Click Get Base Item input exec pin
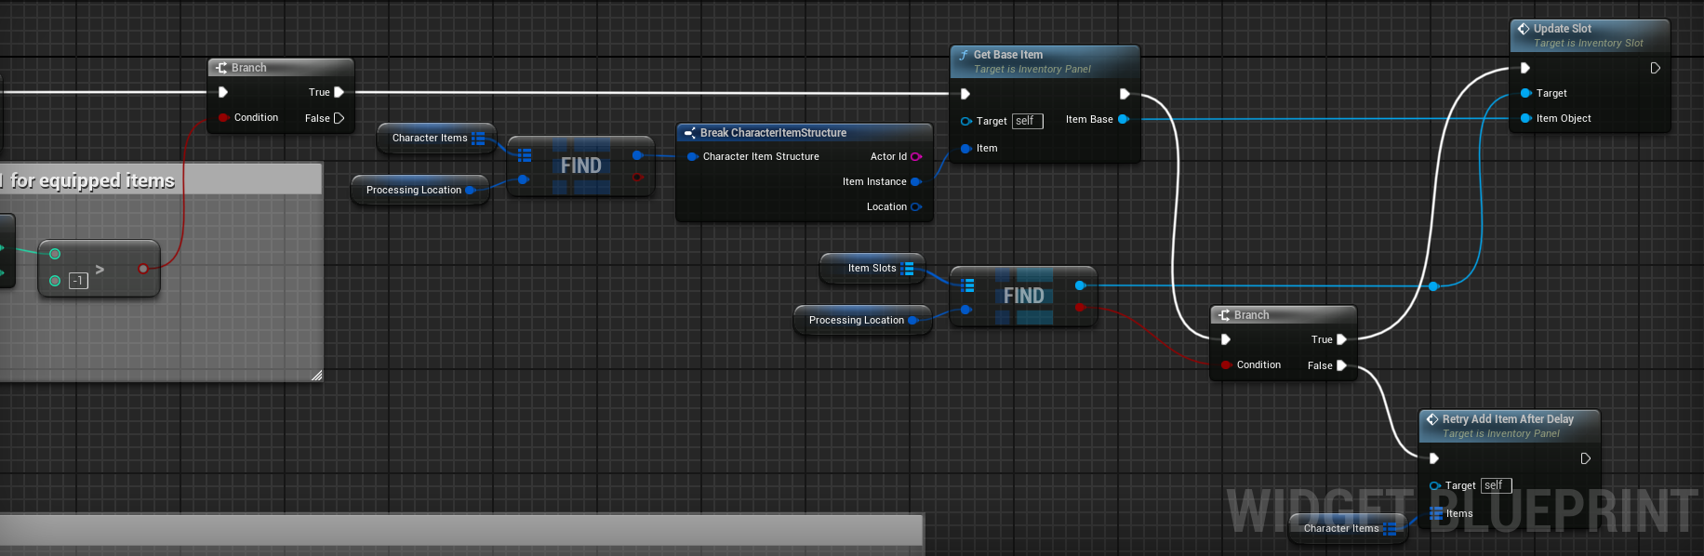This screenshot has width=1704, height=556. 965,94
